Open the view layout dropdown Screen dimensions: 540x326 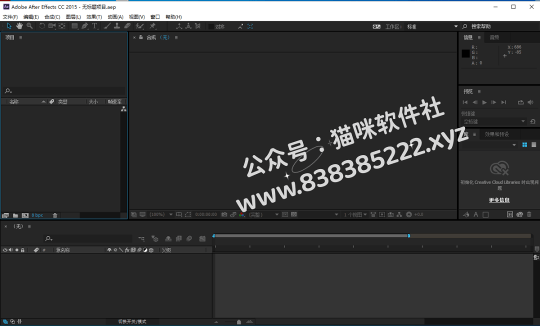point(355,214)
